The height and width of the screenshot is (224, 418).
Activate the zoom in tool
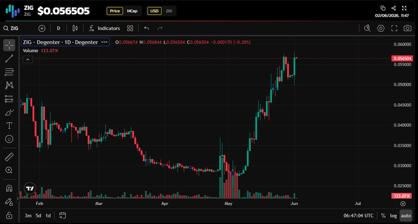[x=9, y=170]
